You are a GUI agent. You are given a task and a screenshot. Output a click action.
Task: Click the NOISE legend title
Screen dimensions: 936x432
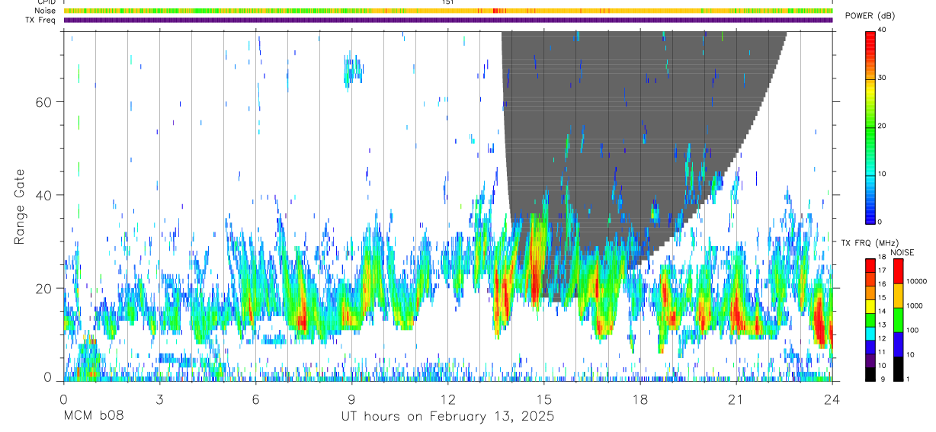pos(902,252)
